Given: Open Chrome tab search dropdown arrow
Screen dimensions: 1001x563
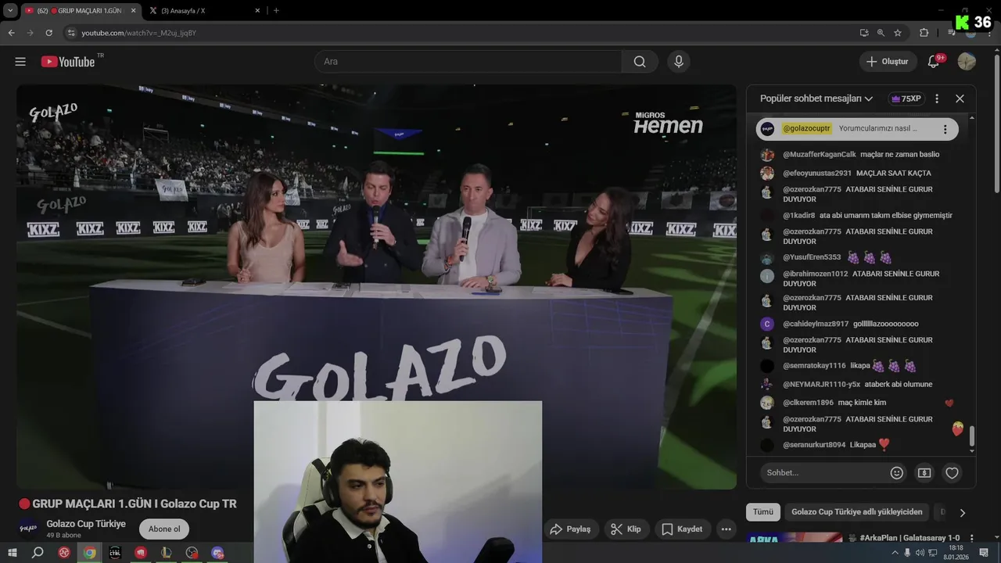Looking at the screenshot, I should pos(10,10).
